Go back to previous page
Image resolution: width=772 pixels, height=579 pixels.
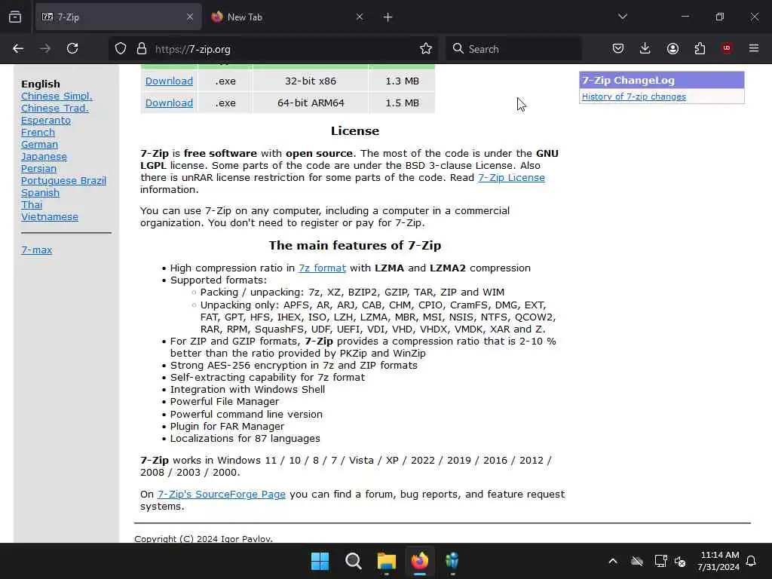coord(18,48)
